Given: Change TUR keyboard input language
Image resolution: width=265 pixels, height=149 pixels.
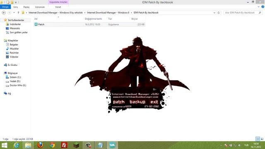Looking at the screenshot, I should (x=246, y=145).
